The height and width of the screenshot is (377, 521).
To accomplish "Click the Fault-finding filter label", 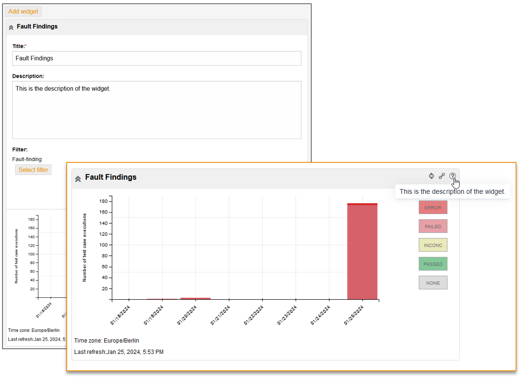I will tap(27, 159).
